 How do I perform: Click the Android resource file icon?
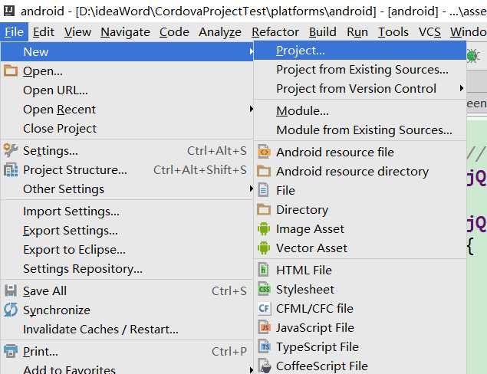(264, 152)
